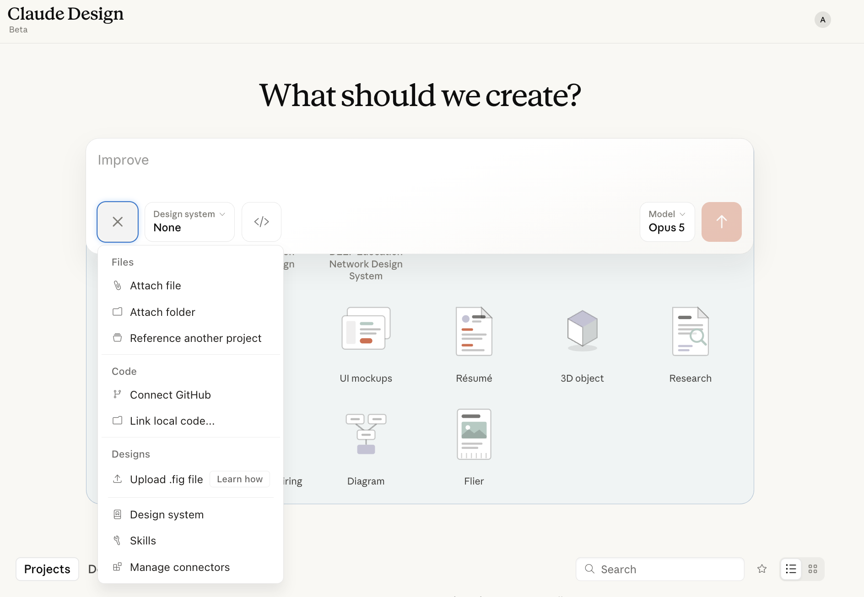
Task: Open the user avatar menu
Action: (x=822, y=20)
